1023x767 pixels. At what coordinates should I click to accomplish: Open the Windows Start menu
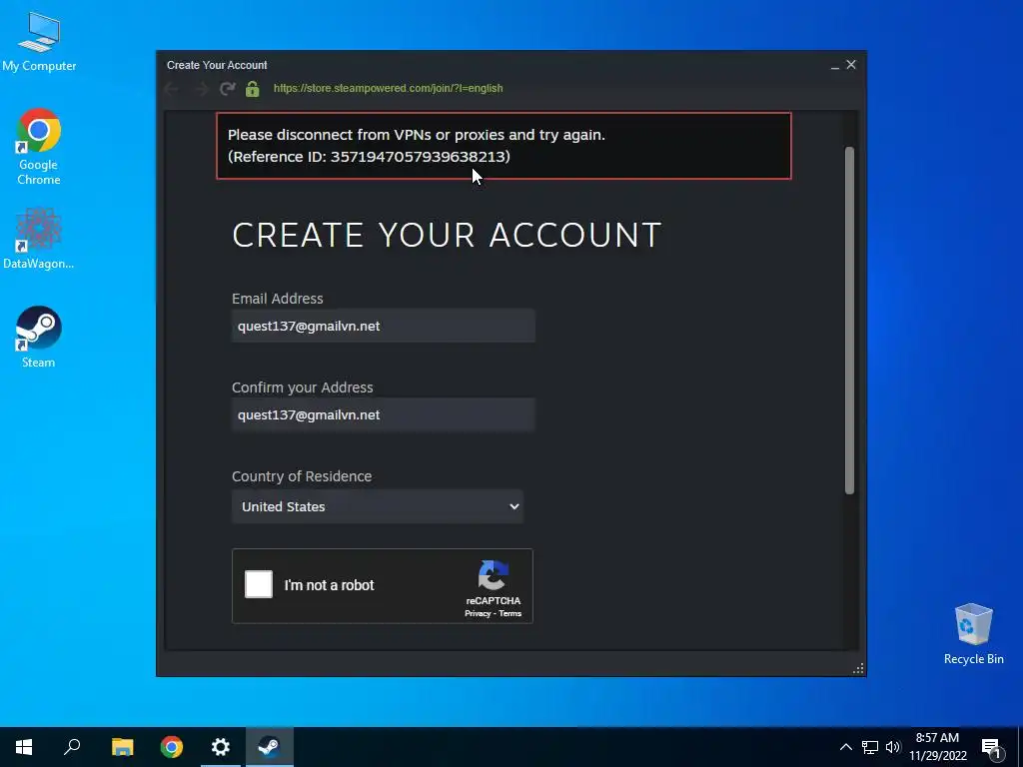pyautogui.click(x=24, y=747)
